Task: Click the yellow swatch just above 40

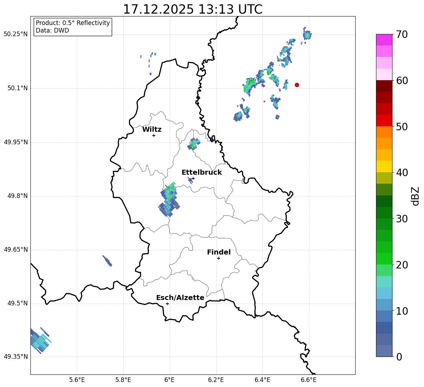Action: [x=384, y=166]
